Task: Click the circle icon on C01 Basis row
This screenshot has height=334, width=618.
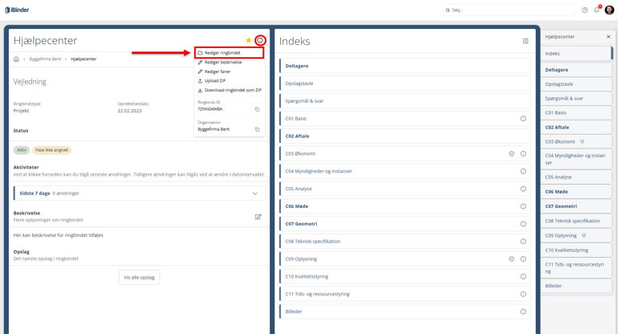Action: tap(523, 118)
